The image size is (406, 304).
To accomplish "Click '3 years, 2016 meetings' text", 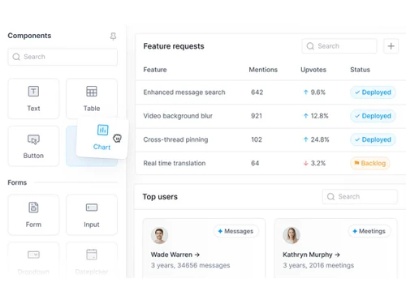I will tap(318, 265).
